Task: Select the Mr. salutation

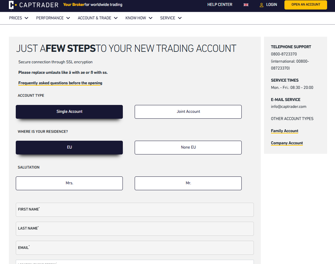Action: click(x=188, y=183)
